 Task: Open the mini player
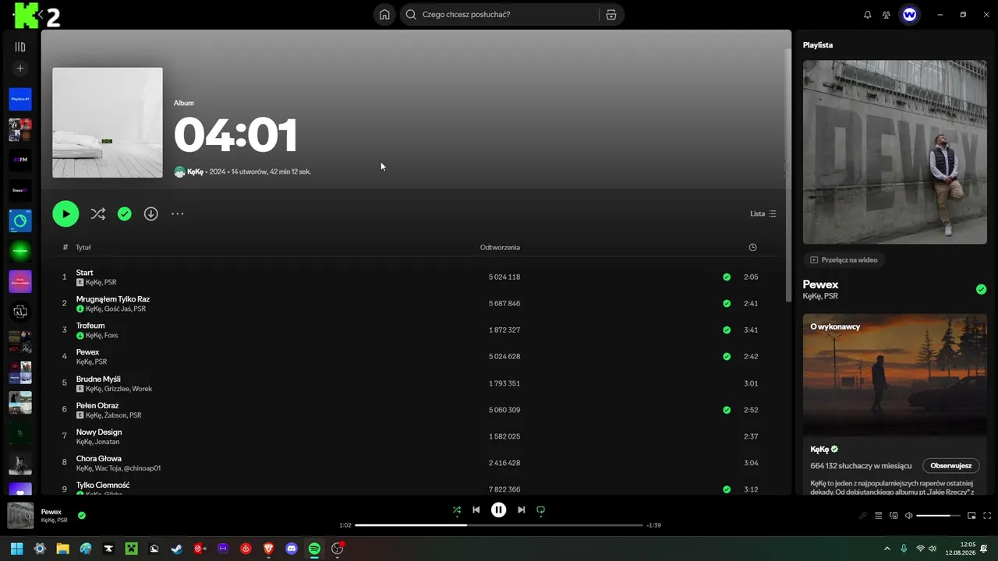(x=971, y=516)
